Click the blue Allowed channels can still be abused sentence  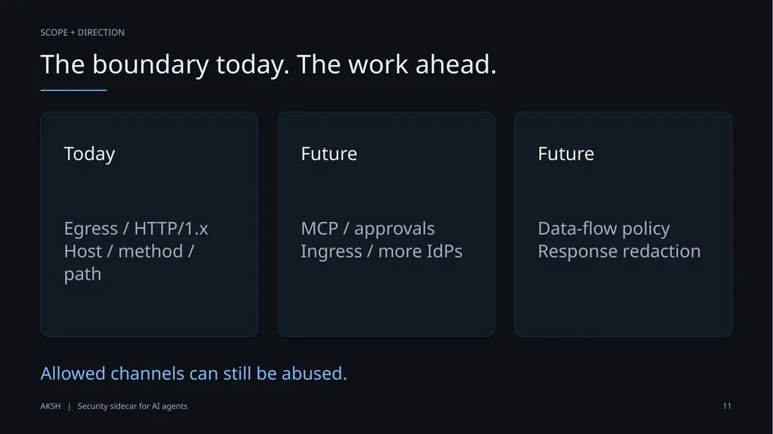pyautogui.click(x=194, y=374)
